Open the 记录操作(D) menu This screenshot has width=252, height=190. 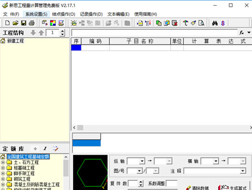91,14
